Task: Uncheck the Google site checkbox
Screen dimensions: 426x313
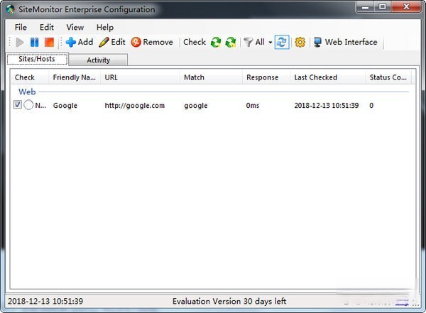Action: [x=18, y=104]
